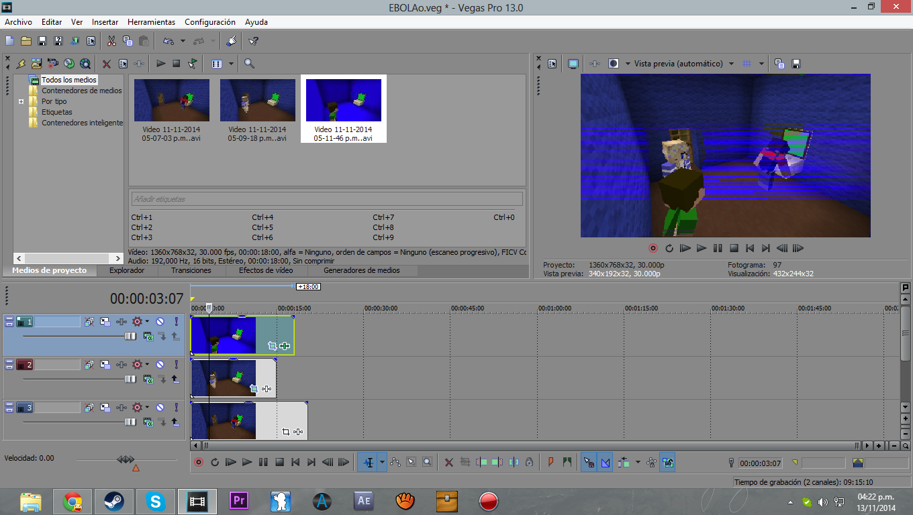Toggle Lock Envelopes to Events icon
The height and width of the screenshot is (515, 913).
(x=651, y=462)
